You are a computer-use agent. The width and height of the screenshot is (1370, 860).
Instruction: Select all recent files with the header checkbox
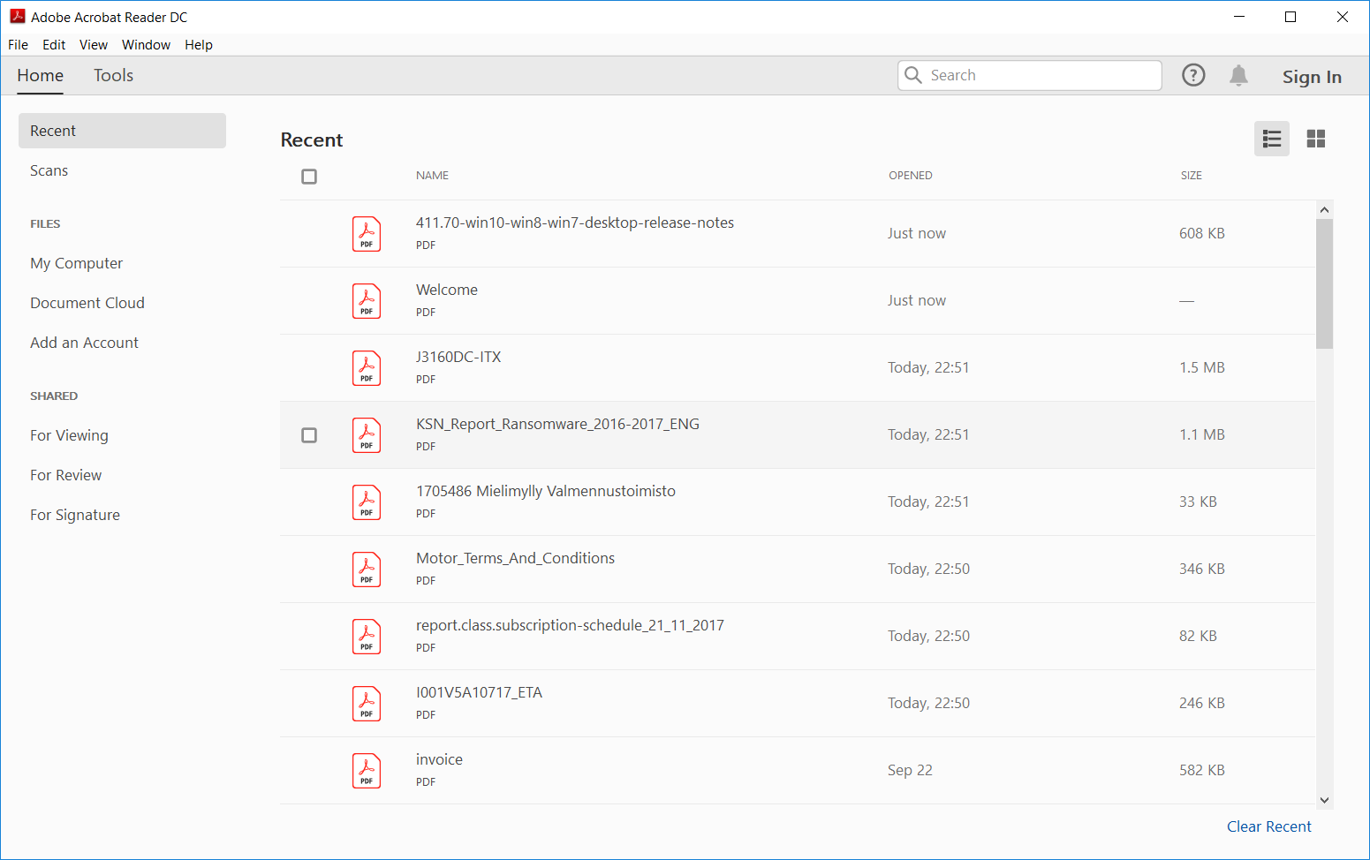pyautogui.click(x=309, y=177)
